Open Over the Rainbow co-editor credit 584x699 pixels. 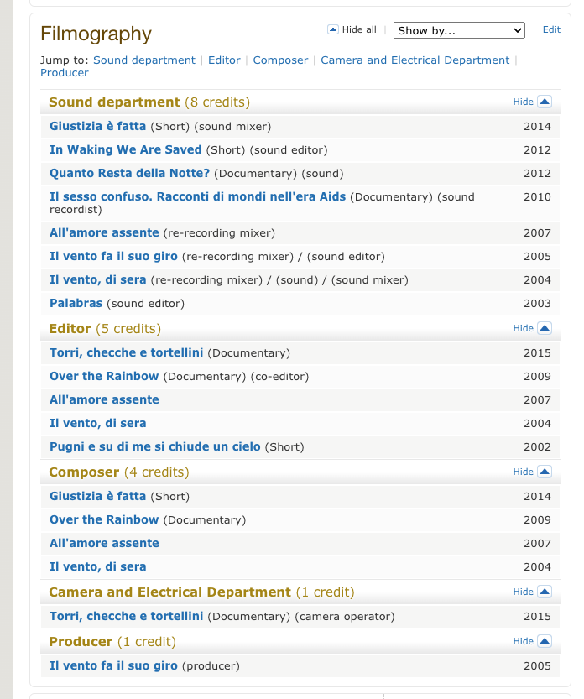coord(104,376)
